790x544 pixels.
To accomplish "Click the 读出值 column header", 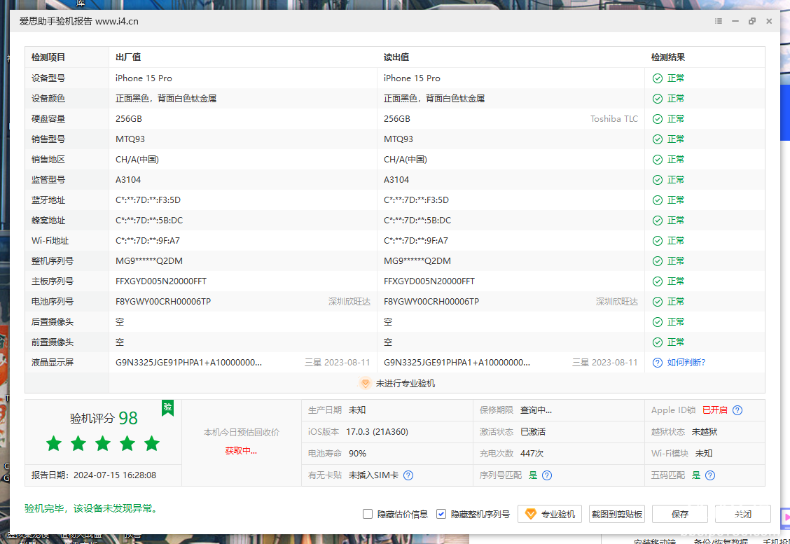I will click(x=396, y=57).
